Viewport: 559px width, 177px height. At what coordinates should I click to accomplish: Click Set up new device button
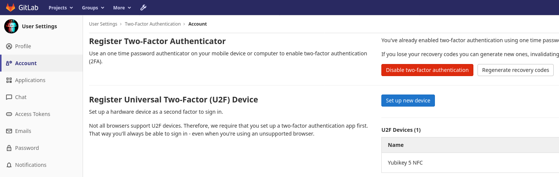408,101
